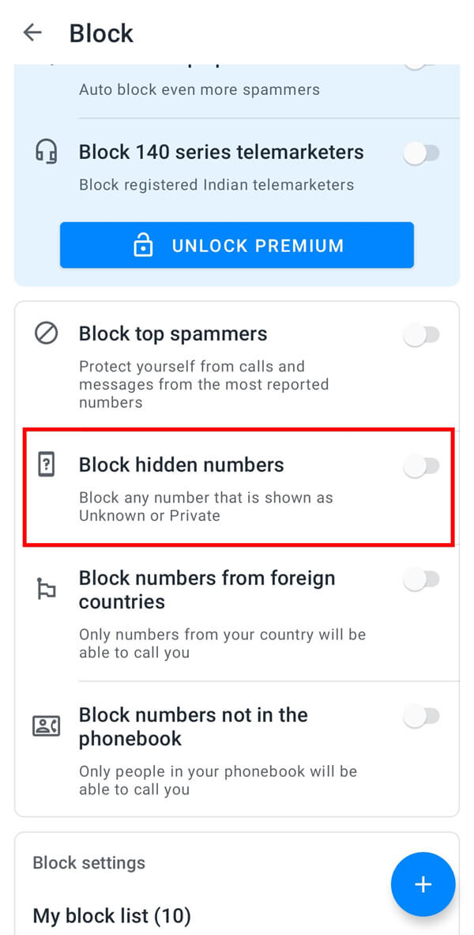Click the lock icon on Unlock Premium

143,245
